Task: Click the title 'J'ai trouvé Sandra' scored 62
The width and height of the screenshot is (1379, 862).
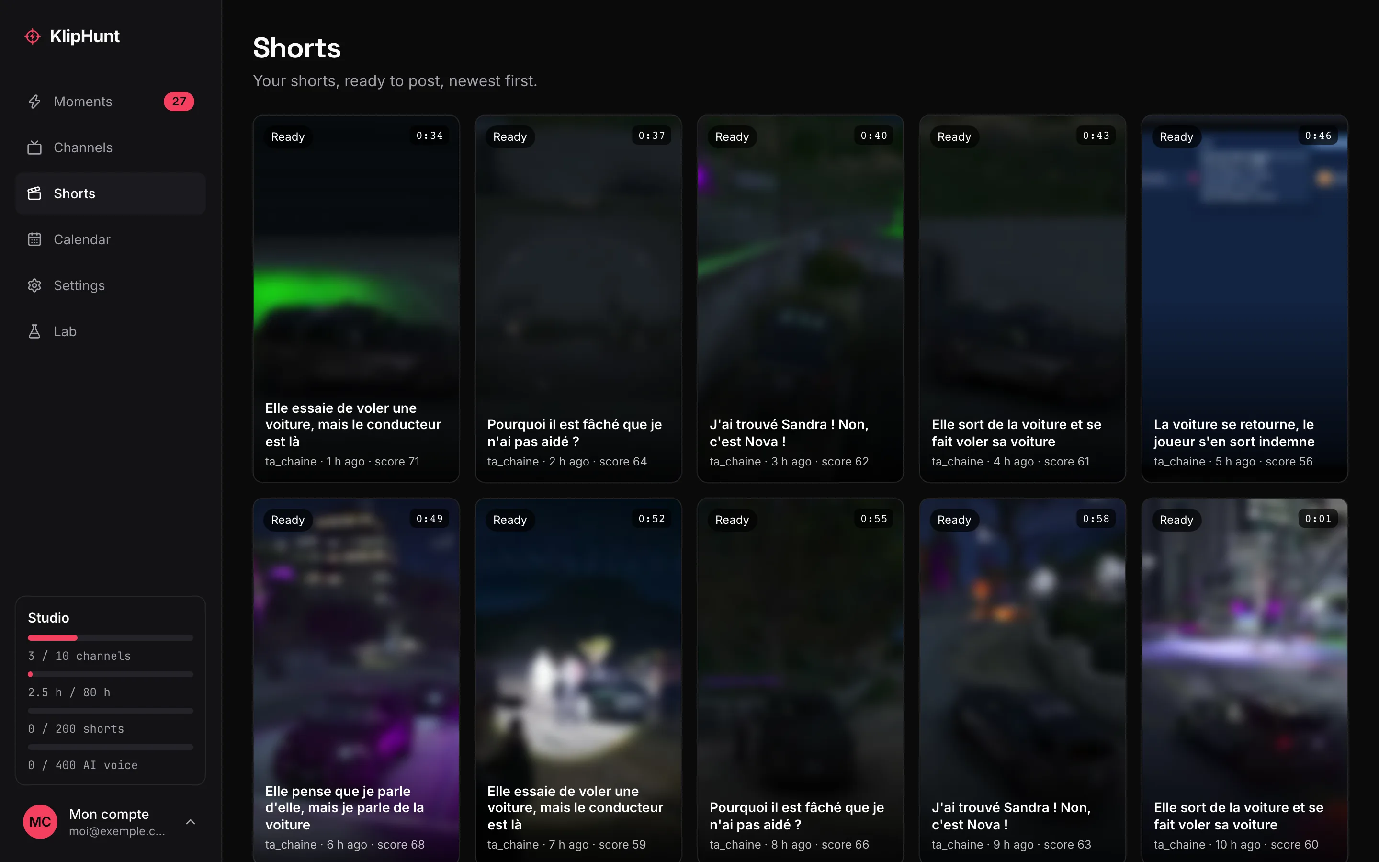Action: (x=789, y=433)
